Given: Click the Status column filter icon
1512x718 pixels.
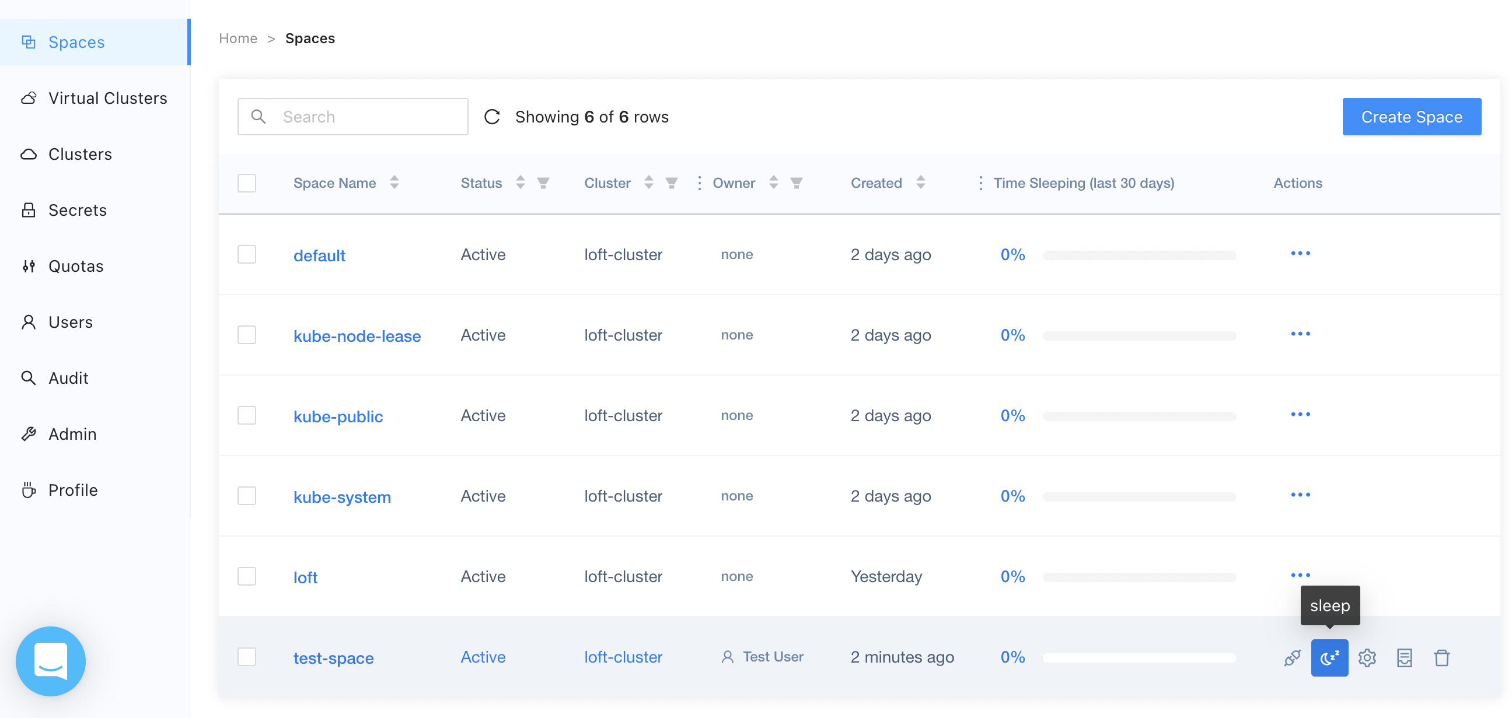Looking at the screenshot, I should coord(543,183).
